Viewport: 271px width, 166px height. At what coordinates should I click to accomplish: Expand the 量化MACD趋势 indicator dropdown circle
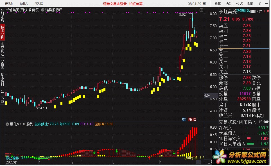tap(7, 124)
